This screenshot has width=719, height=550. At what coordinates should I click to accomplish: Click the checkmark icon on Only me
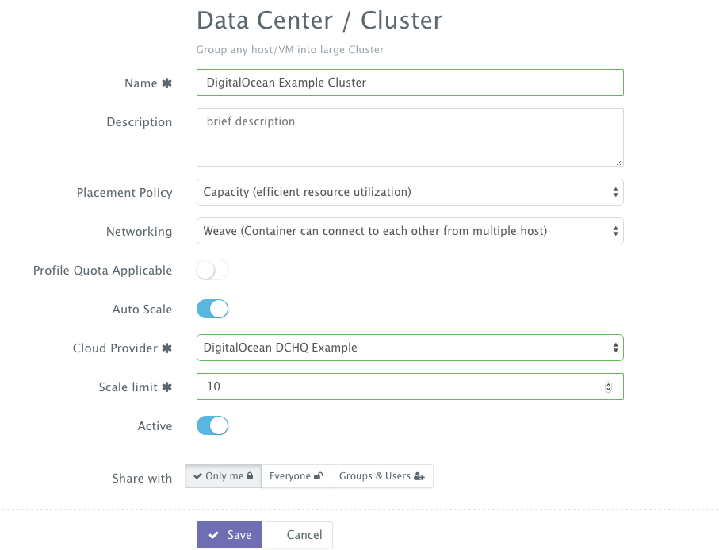point(198,475)
